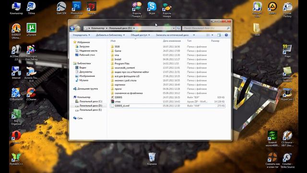Click Записать на оптический диск button
Screen dimensions: 307x173
[172, 35]
